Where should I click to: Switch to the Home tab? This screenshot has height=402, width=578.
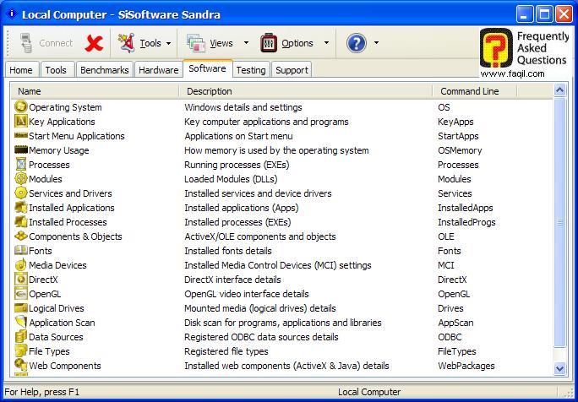21,69
